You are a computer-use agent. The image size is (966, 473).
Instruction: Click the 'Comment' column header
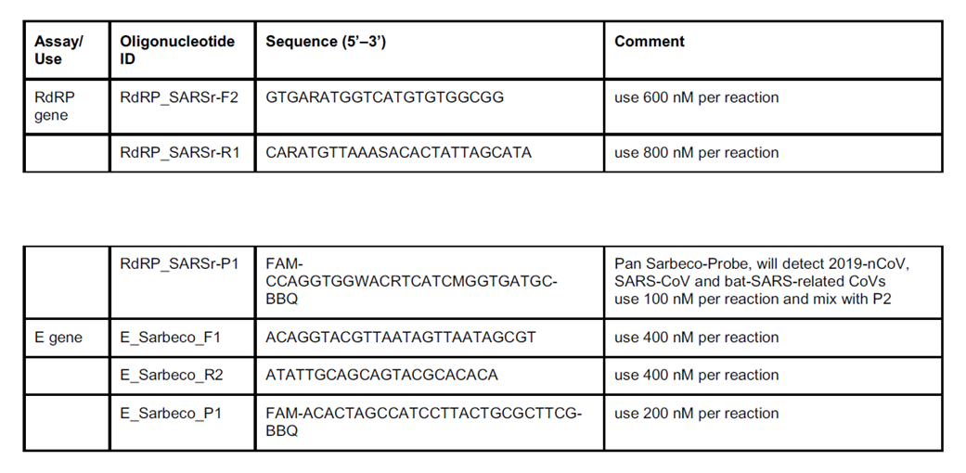(650, 42)
